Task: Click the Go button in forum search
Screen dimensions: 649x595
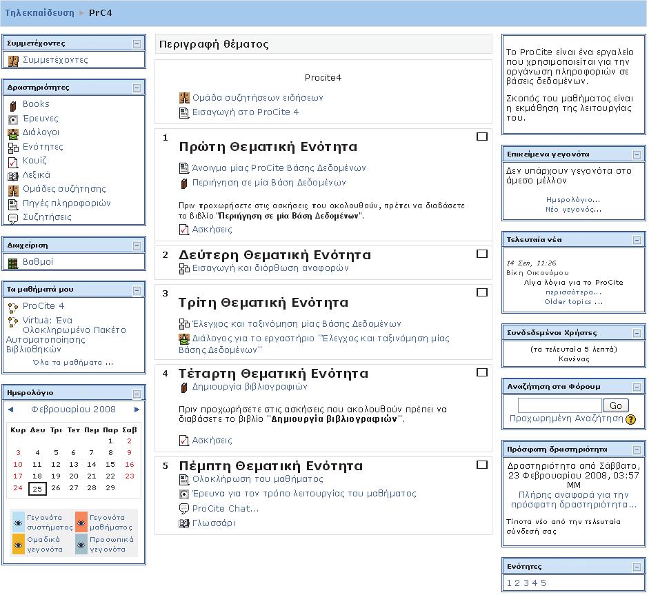Action: (616, 405)
